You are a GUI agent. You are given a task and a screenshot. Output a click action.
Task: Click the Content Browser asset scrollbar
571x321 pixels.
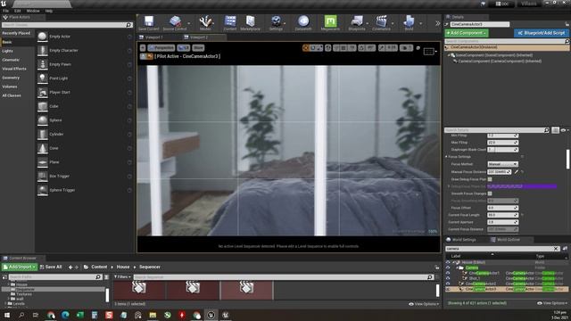coord(437,290)
